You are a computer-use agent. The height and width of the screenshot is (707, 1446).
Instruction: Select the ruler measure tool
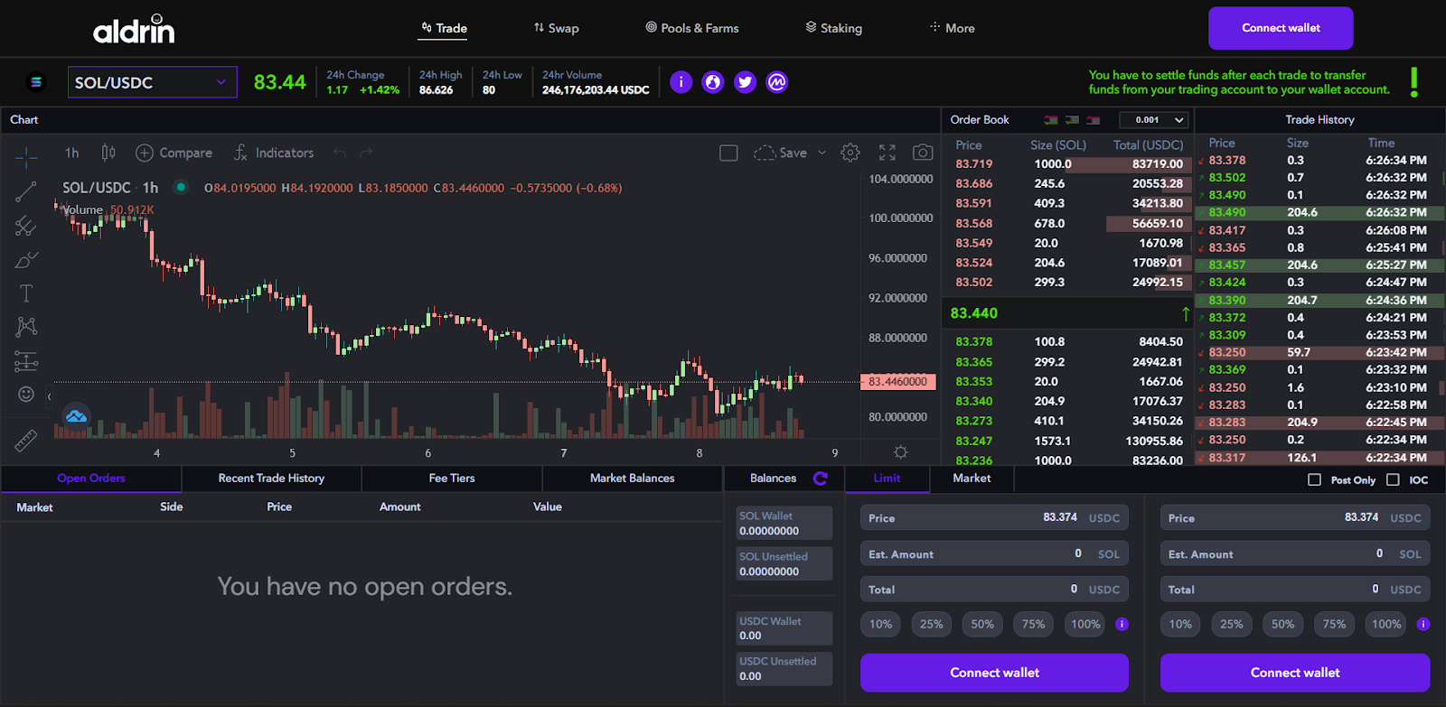(x=26, y=441)
